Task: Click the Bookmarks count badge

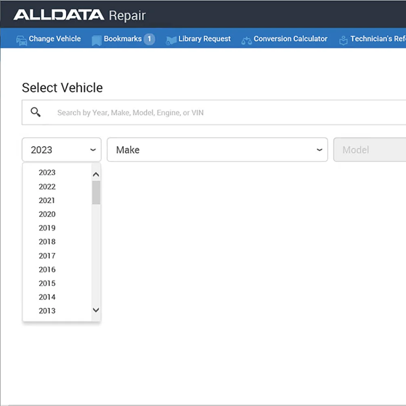Action: click(x=149, y=39)
